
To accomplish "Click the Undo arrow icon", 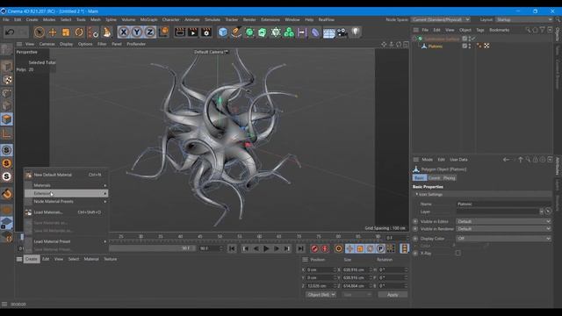I will [x=10, y=32].
